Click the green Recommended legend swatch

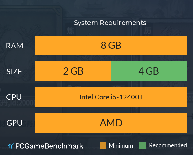[x=142, y=145]
